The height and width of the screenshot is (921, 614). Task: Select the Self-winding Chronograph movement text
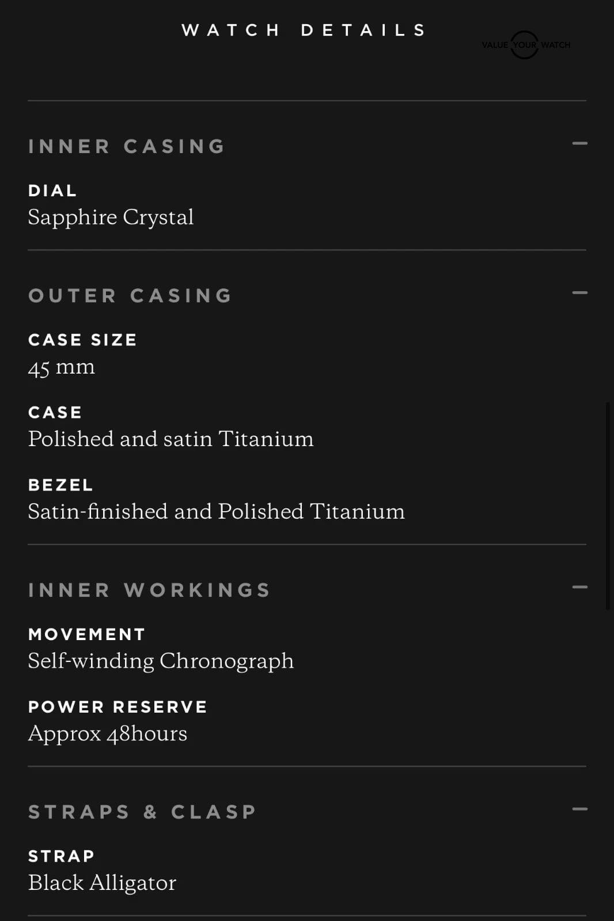(x=161, y=661)
